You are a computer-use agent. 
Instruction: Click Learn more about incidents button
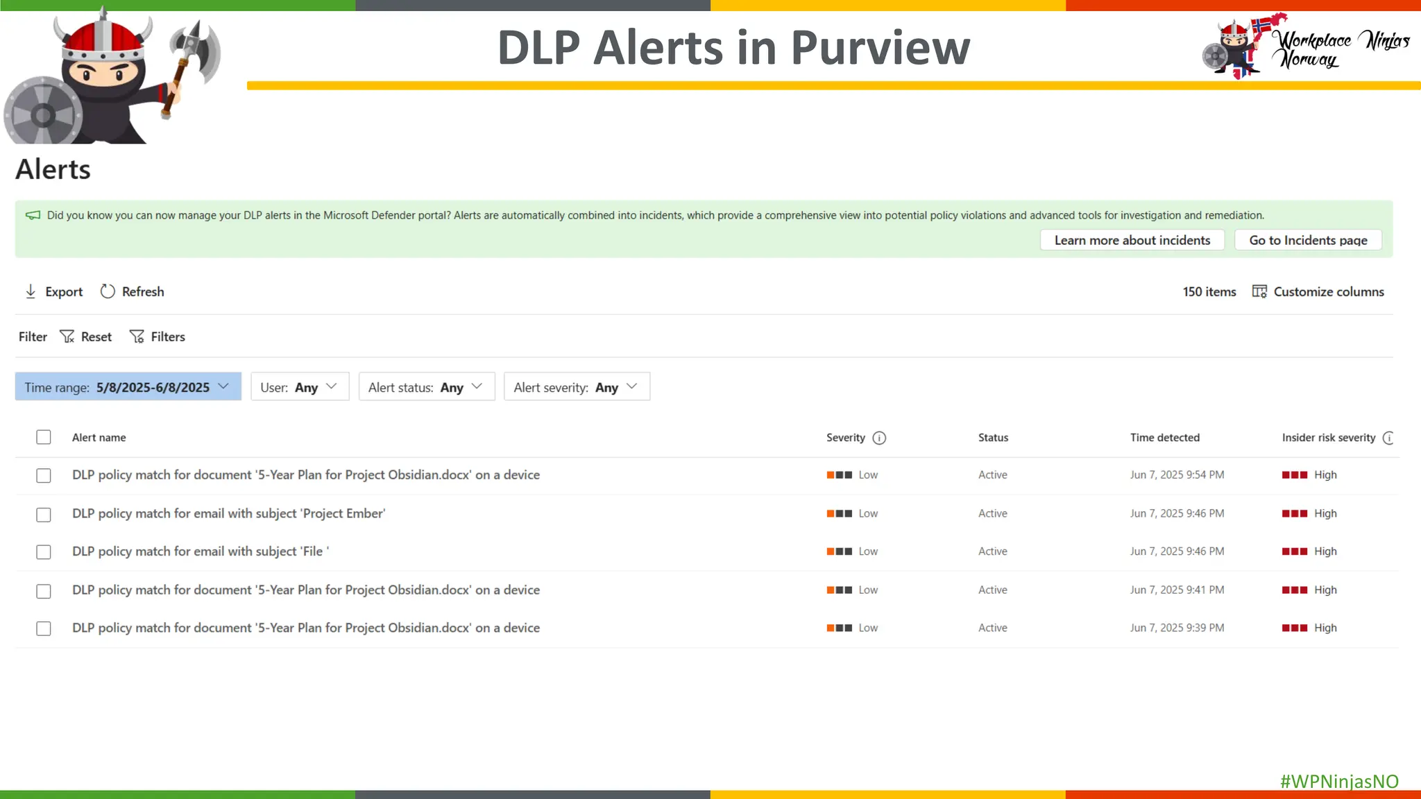coord(1132,241)
